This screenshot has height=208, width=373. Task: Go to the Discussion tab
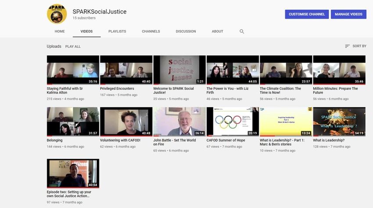click(x=186, y=32)
